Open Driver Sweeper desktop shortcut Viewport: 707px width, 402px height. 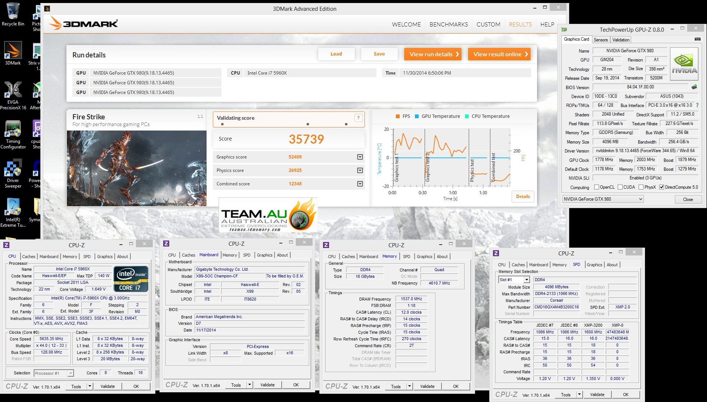[x=13, y=174]
